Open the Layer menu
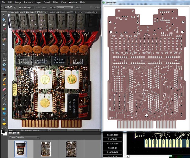The height and width of the screenshot is (158, 190). (x=38, y=2)
